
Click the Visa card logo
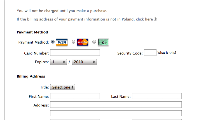pyautogui.click(x=62, y=42)
